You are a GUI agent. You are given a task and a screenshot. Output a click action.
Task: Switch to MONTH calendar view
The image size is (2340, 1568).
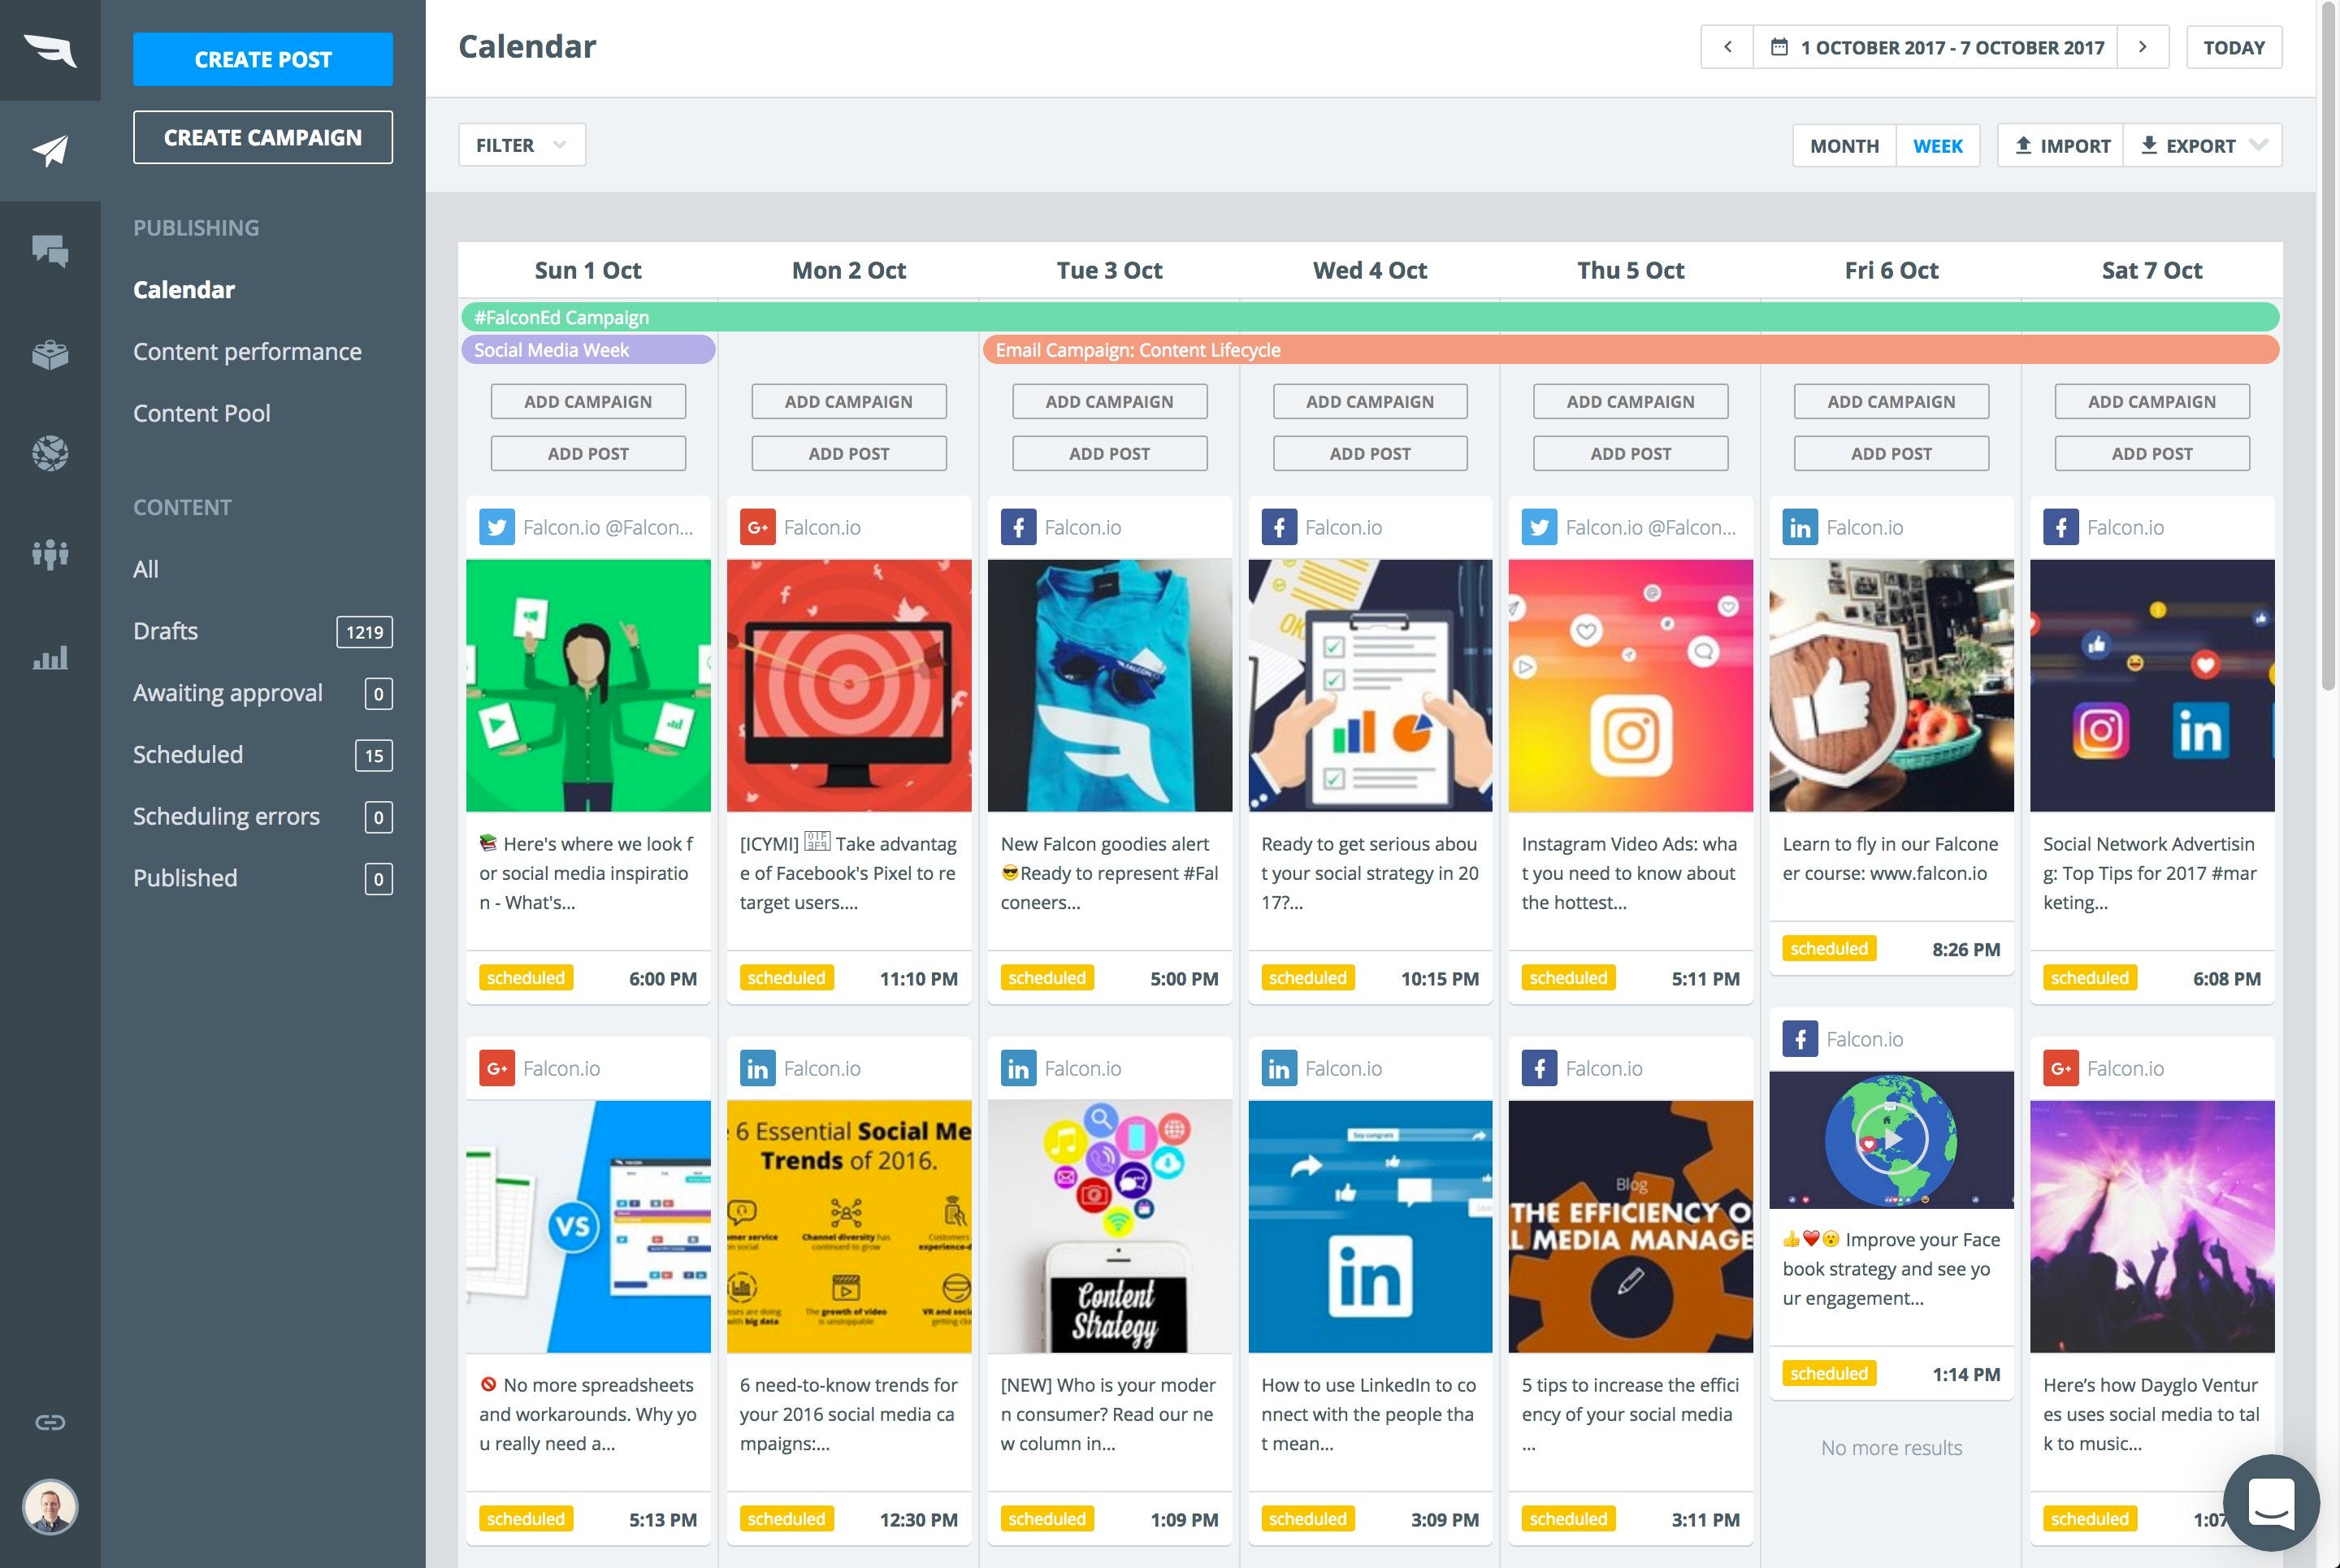[x=1843, y=144]
